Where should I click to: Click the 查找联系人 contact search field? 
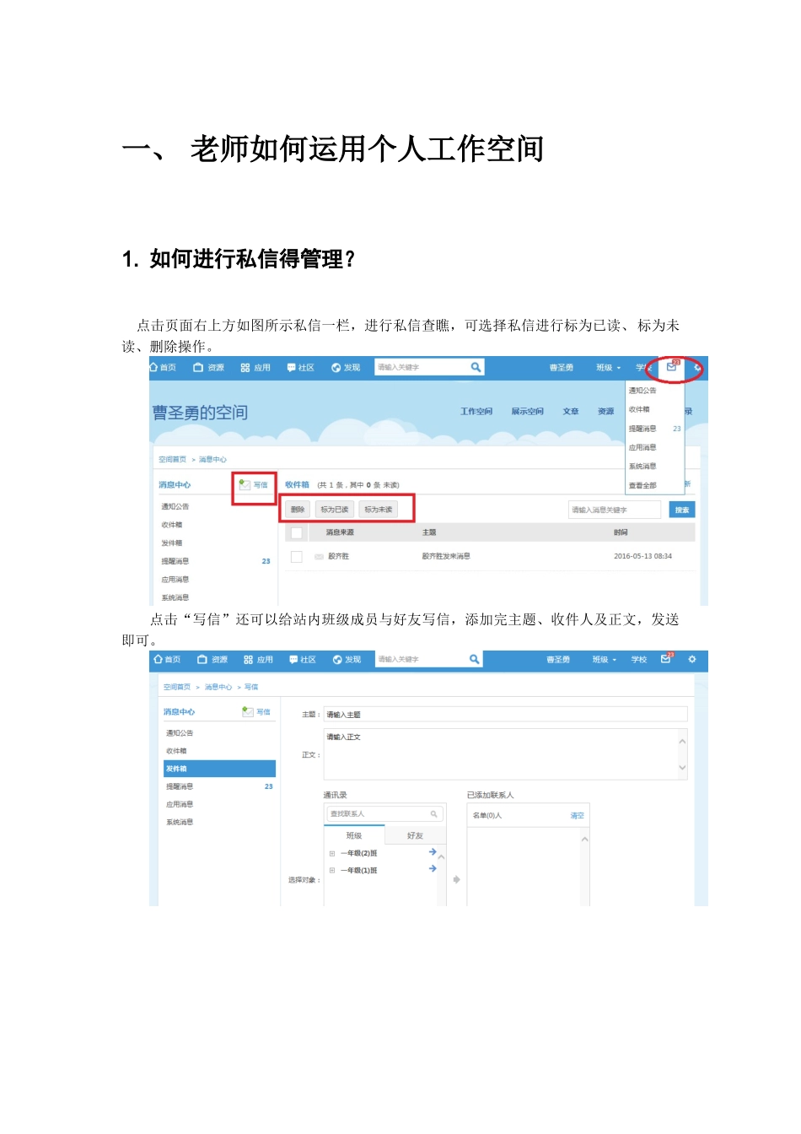(x=384, y=814)
